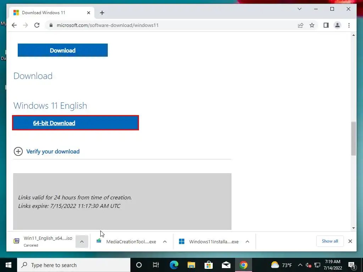
Task: Click the Chrome icon on the taskbar
Action: [x=243, y=265]
